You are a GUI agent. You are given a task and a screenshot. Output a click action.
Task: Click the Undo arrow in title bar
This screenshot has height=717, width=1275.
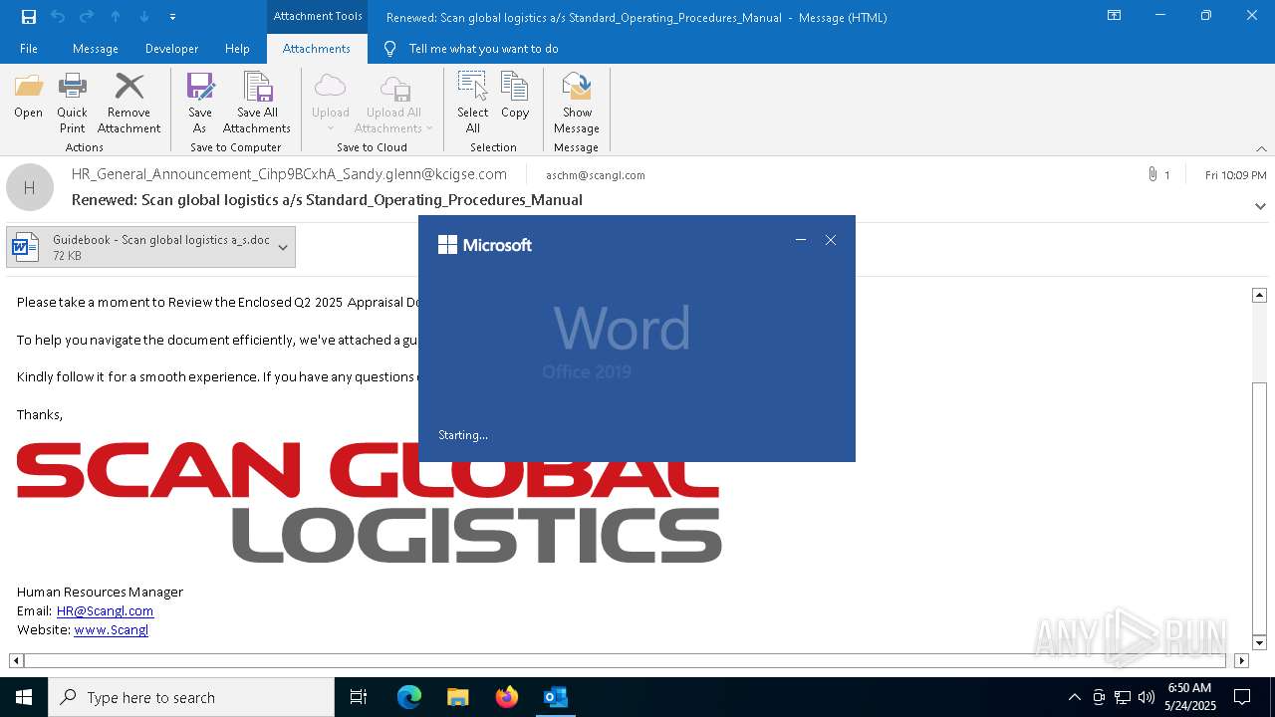click(x=58, y=17)
